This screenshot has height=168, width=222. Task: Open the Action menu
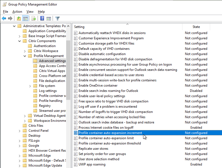click(x=17, y=12)
